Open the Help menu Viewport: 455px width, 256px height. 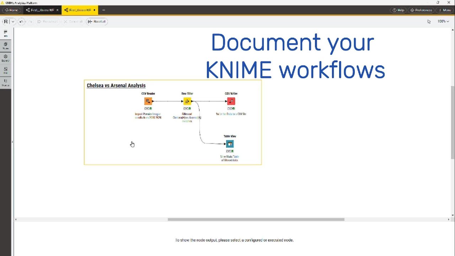[x=398, y=10]
